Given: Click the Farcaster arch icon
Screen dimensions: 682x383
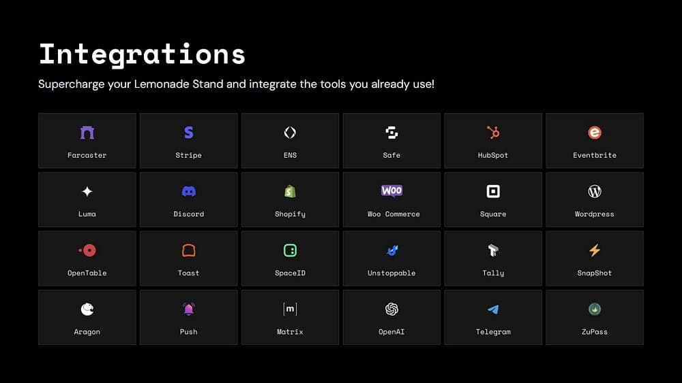Looking at the screenshot, I should tap(87, 132).
